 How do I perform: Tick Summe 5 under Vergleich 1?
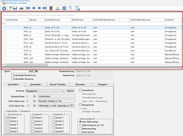[x=33, y=131]
